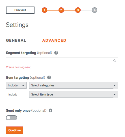Show Item targeting info tooltip icon
Screen dimensions: 125x137
[x=49, y=77]
